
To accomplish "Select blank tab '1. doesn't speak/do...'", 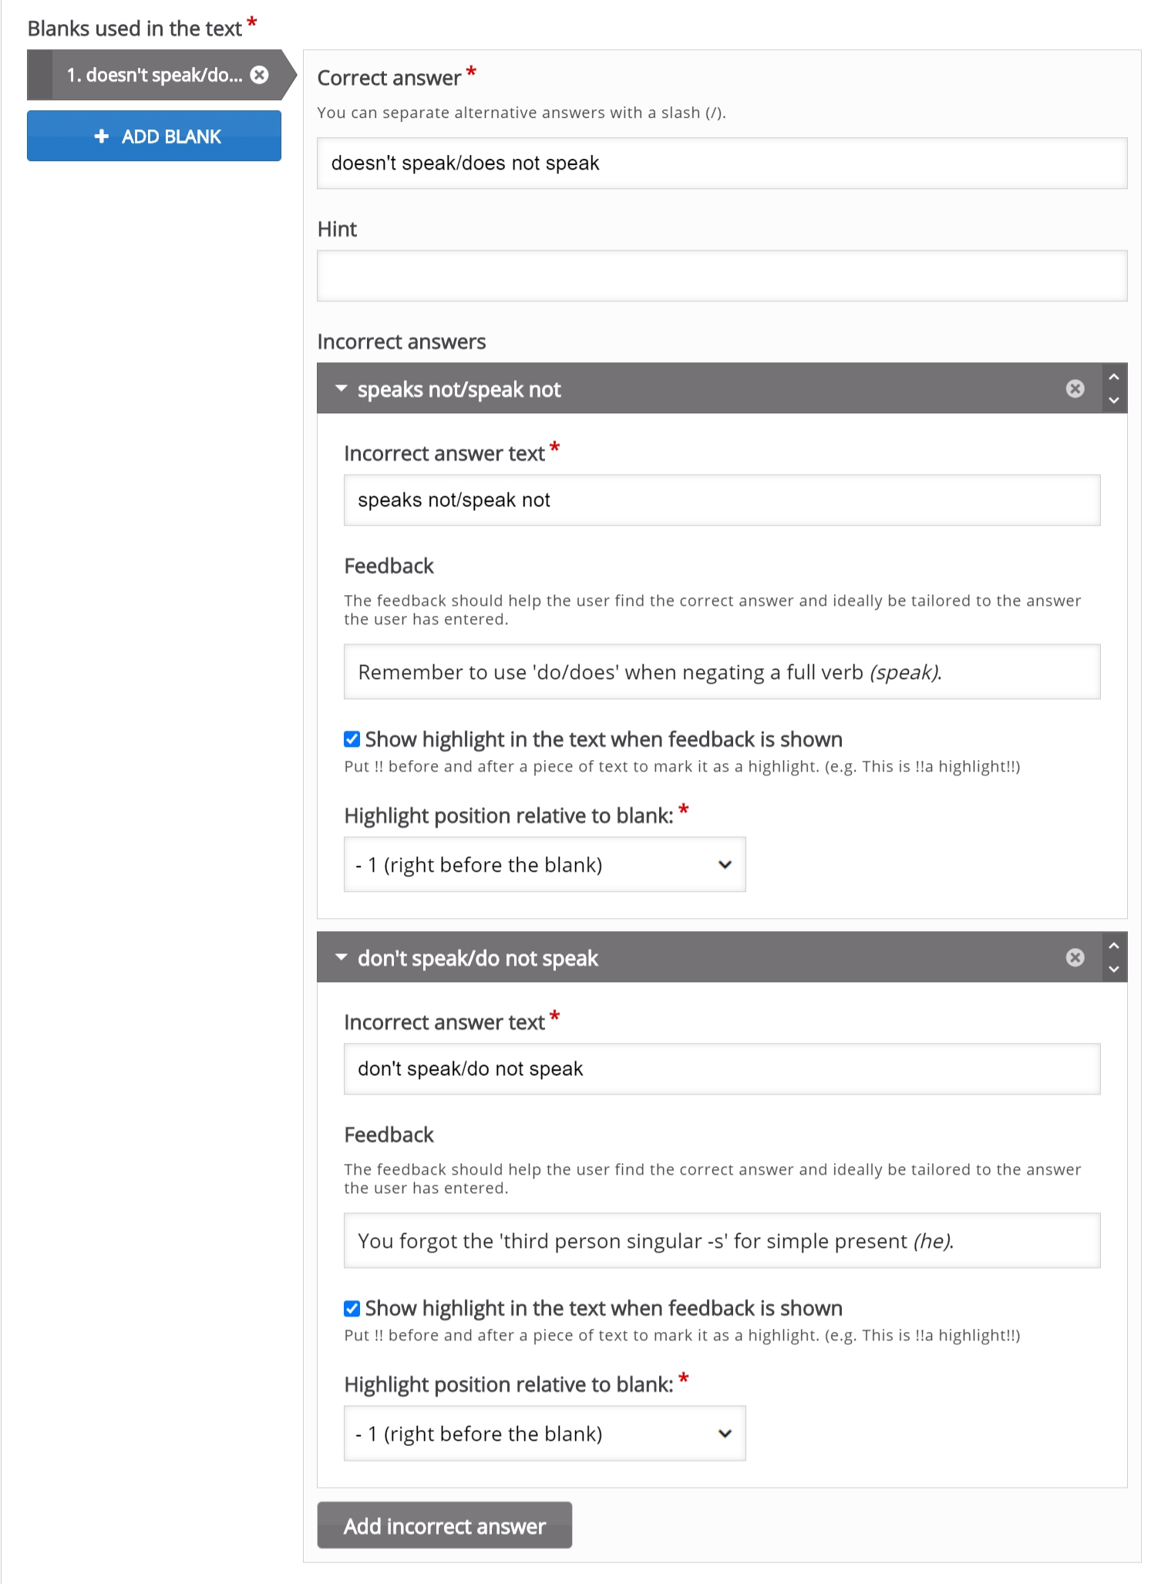I will (x=154, y=75).
